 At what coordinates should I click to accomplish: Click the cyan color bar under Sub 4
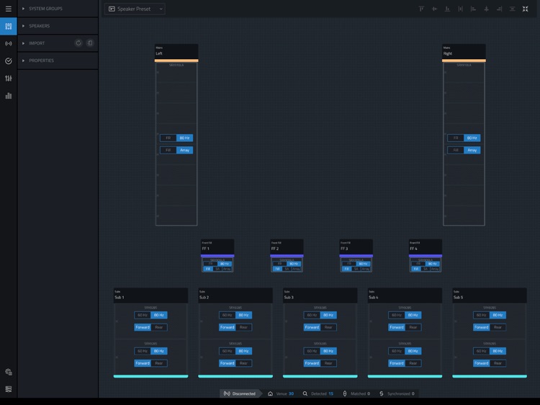pos(405,376)
